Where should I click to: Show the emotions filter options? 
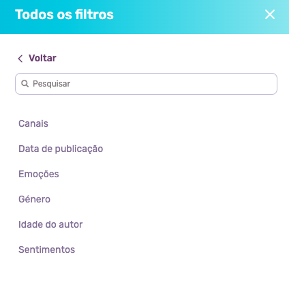[39, 175]
